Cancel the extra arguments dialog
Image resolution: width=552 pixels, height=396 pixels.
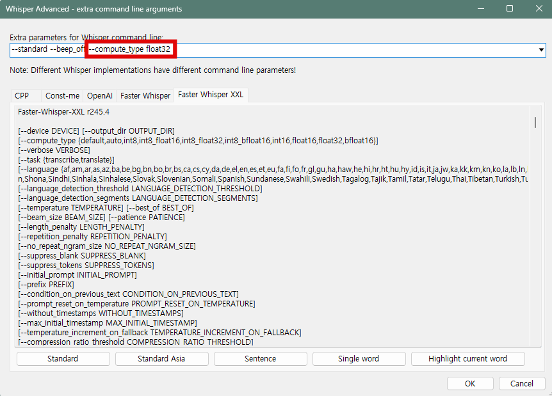(x=521, y=384)
